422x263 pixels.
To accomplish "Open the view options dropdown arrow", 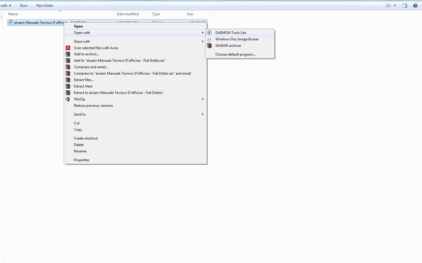I will pos(395,6).
